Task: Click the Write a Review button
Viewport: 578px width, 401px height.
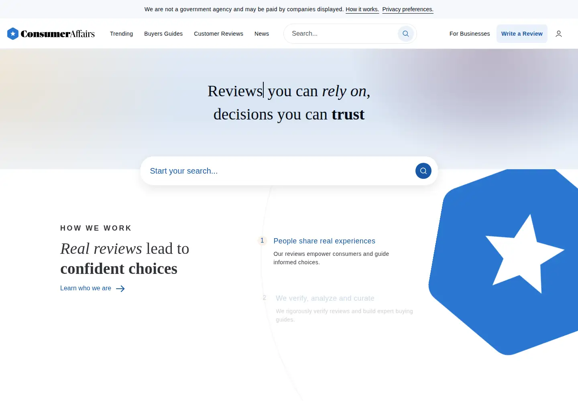Action: (x=522, y=34)
